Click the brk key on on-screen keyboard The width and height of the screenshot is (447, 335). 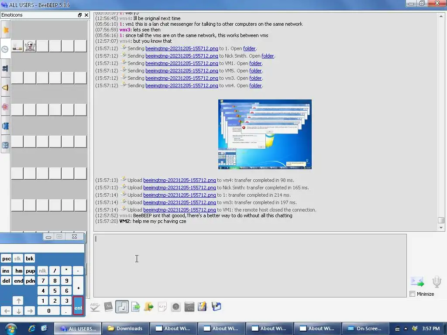coord(30,259)
